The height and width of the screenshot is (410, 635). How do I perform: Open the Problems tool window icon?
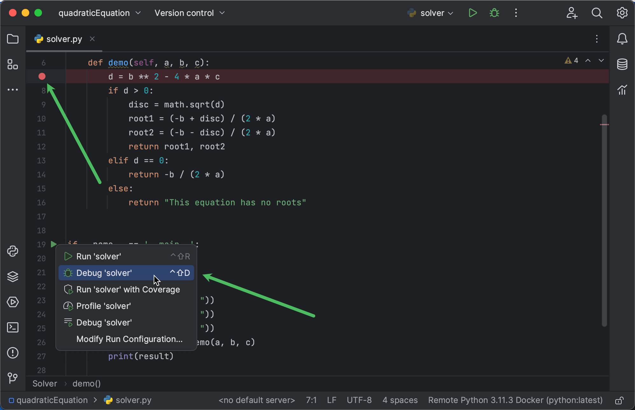(x=13, y=353)
